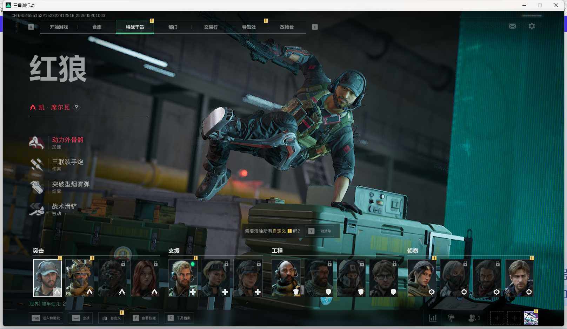Click the 动力外骨骼 skill name
The width and height of the screenshot is (567, 329).
(x=68, y=140)
